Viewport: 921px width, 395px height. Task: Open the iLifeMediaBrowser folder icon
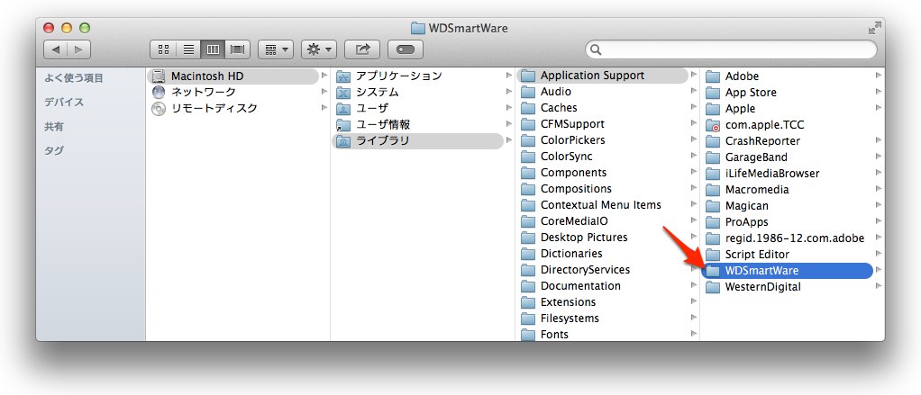[713, 174]
